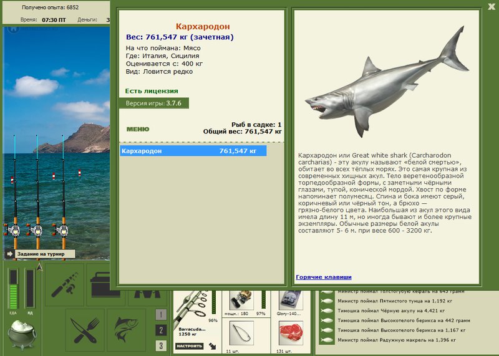Click the log entry about Чёрную акулу
Viewport: 499px width, 356px height.
coord(391,311)
